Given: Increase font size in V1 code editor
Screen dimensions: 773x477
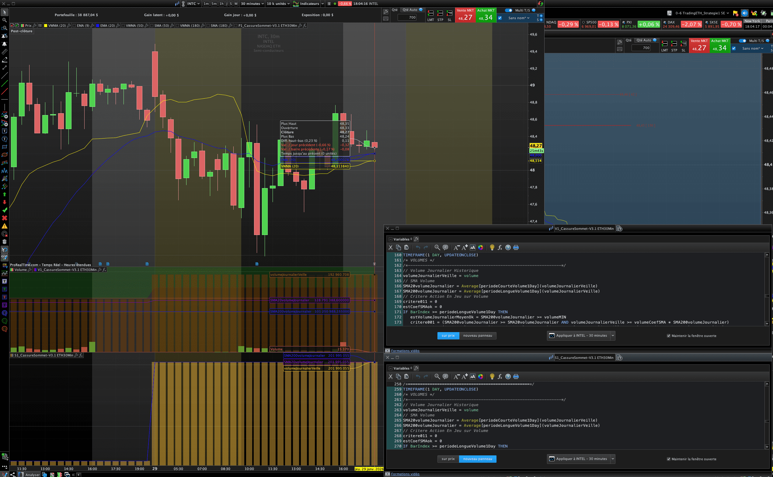Looking at the screenshot, I should tap(465, 248).
